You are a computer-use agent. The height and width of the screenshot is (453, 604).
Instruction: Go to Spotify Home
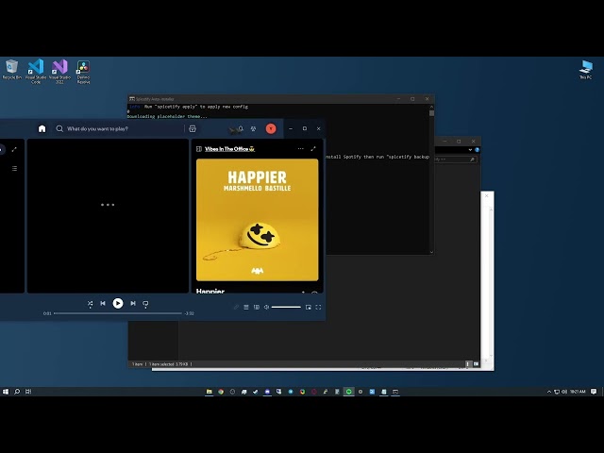coord(42,128)
